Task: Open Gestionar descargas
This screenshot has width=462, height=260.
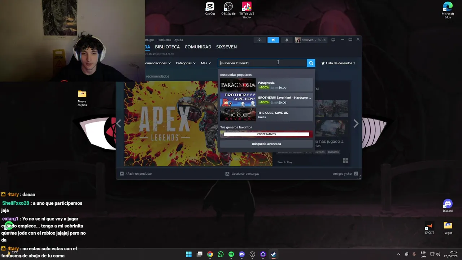Action: tap(242, 174)
